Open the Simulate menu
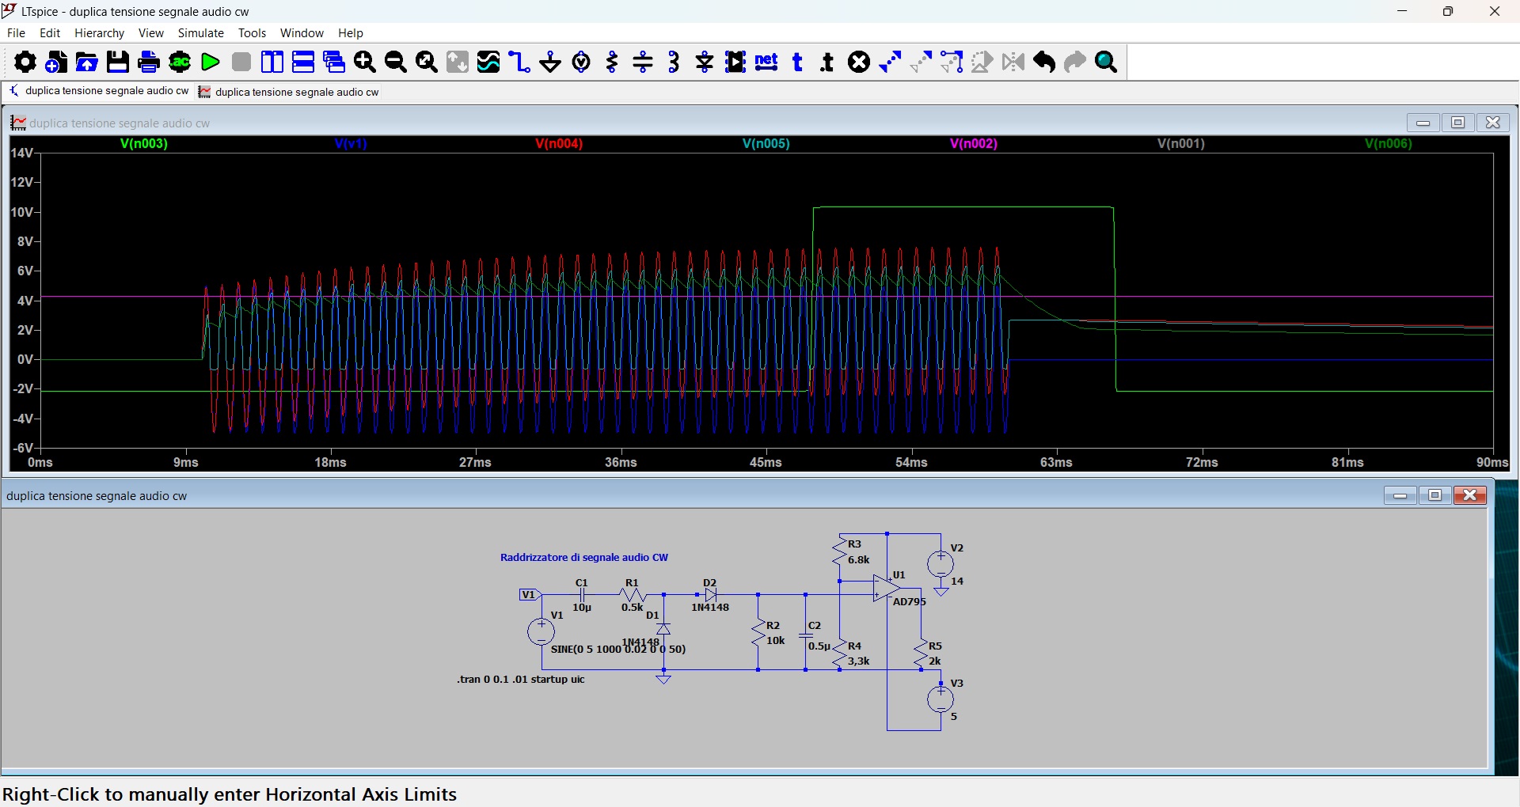 (200, 33)
